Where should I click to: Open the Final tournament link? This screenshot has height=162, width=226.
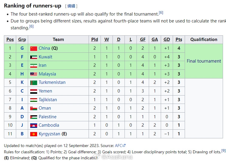coord(204,61)
